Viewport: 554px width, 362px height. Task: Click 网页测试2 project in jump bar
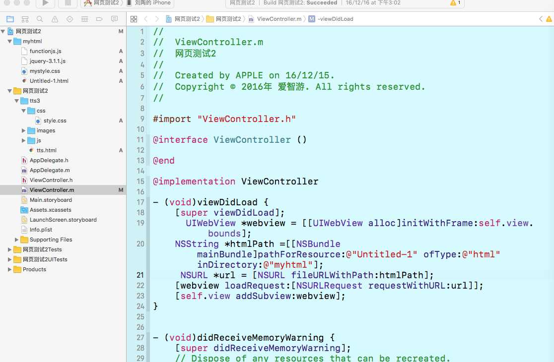(183, 19)
